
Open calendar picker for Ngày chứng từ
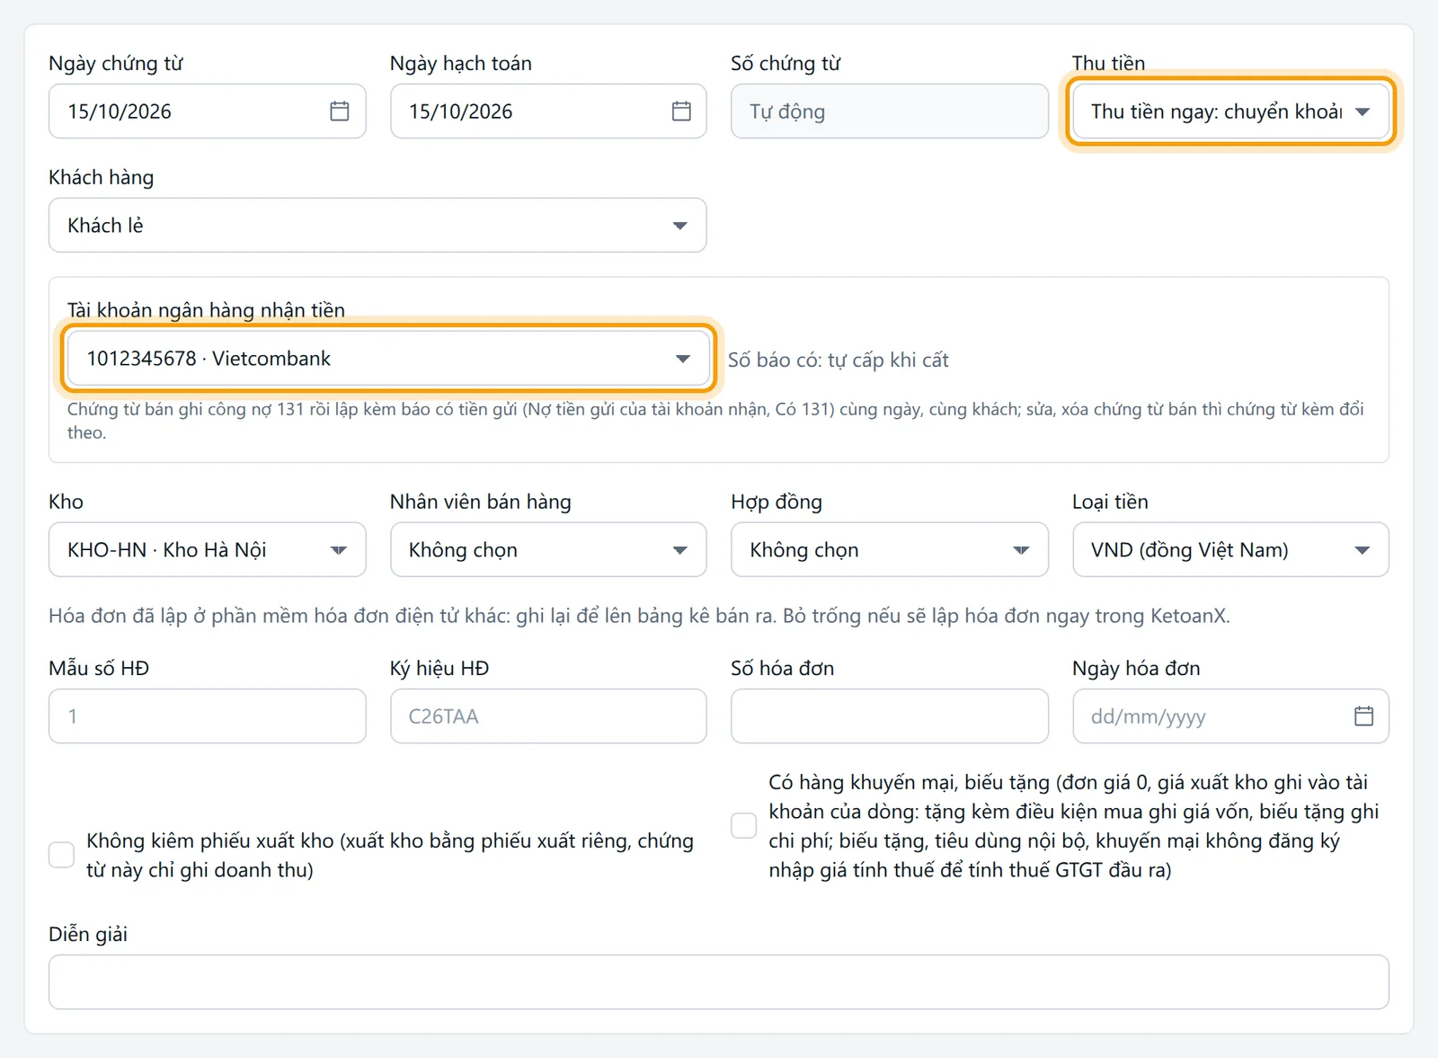(339, 111)
